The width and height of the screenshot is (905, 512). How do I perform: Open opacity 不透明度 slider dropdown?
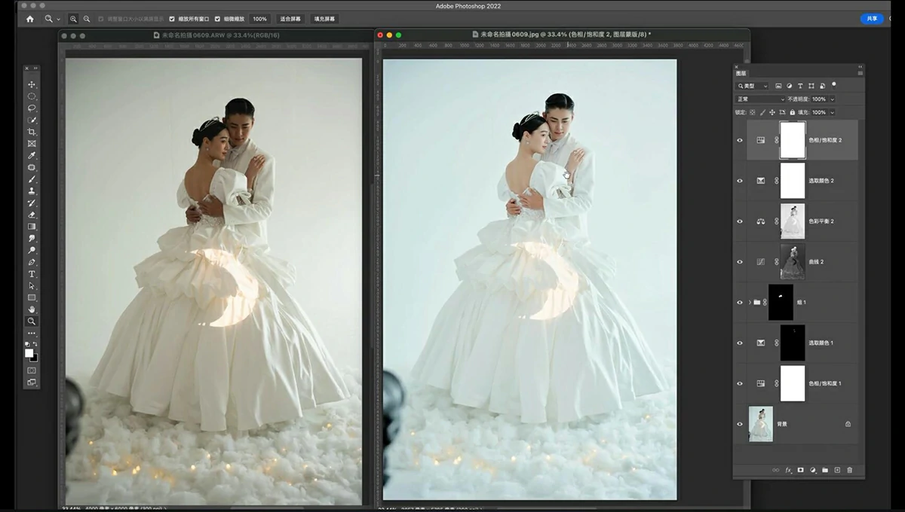833,99
